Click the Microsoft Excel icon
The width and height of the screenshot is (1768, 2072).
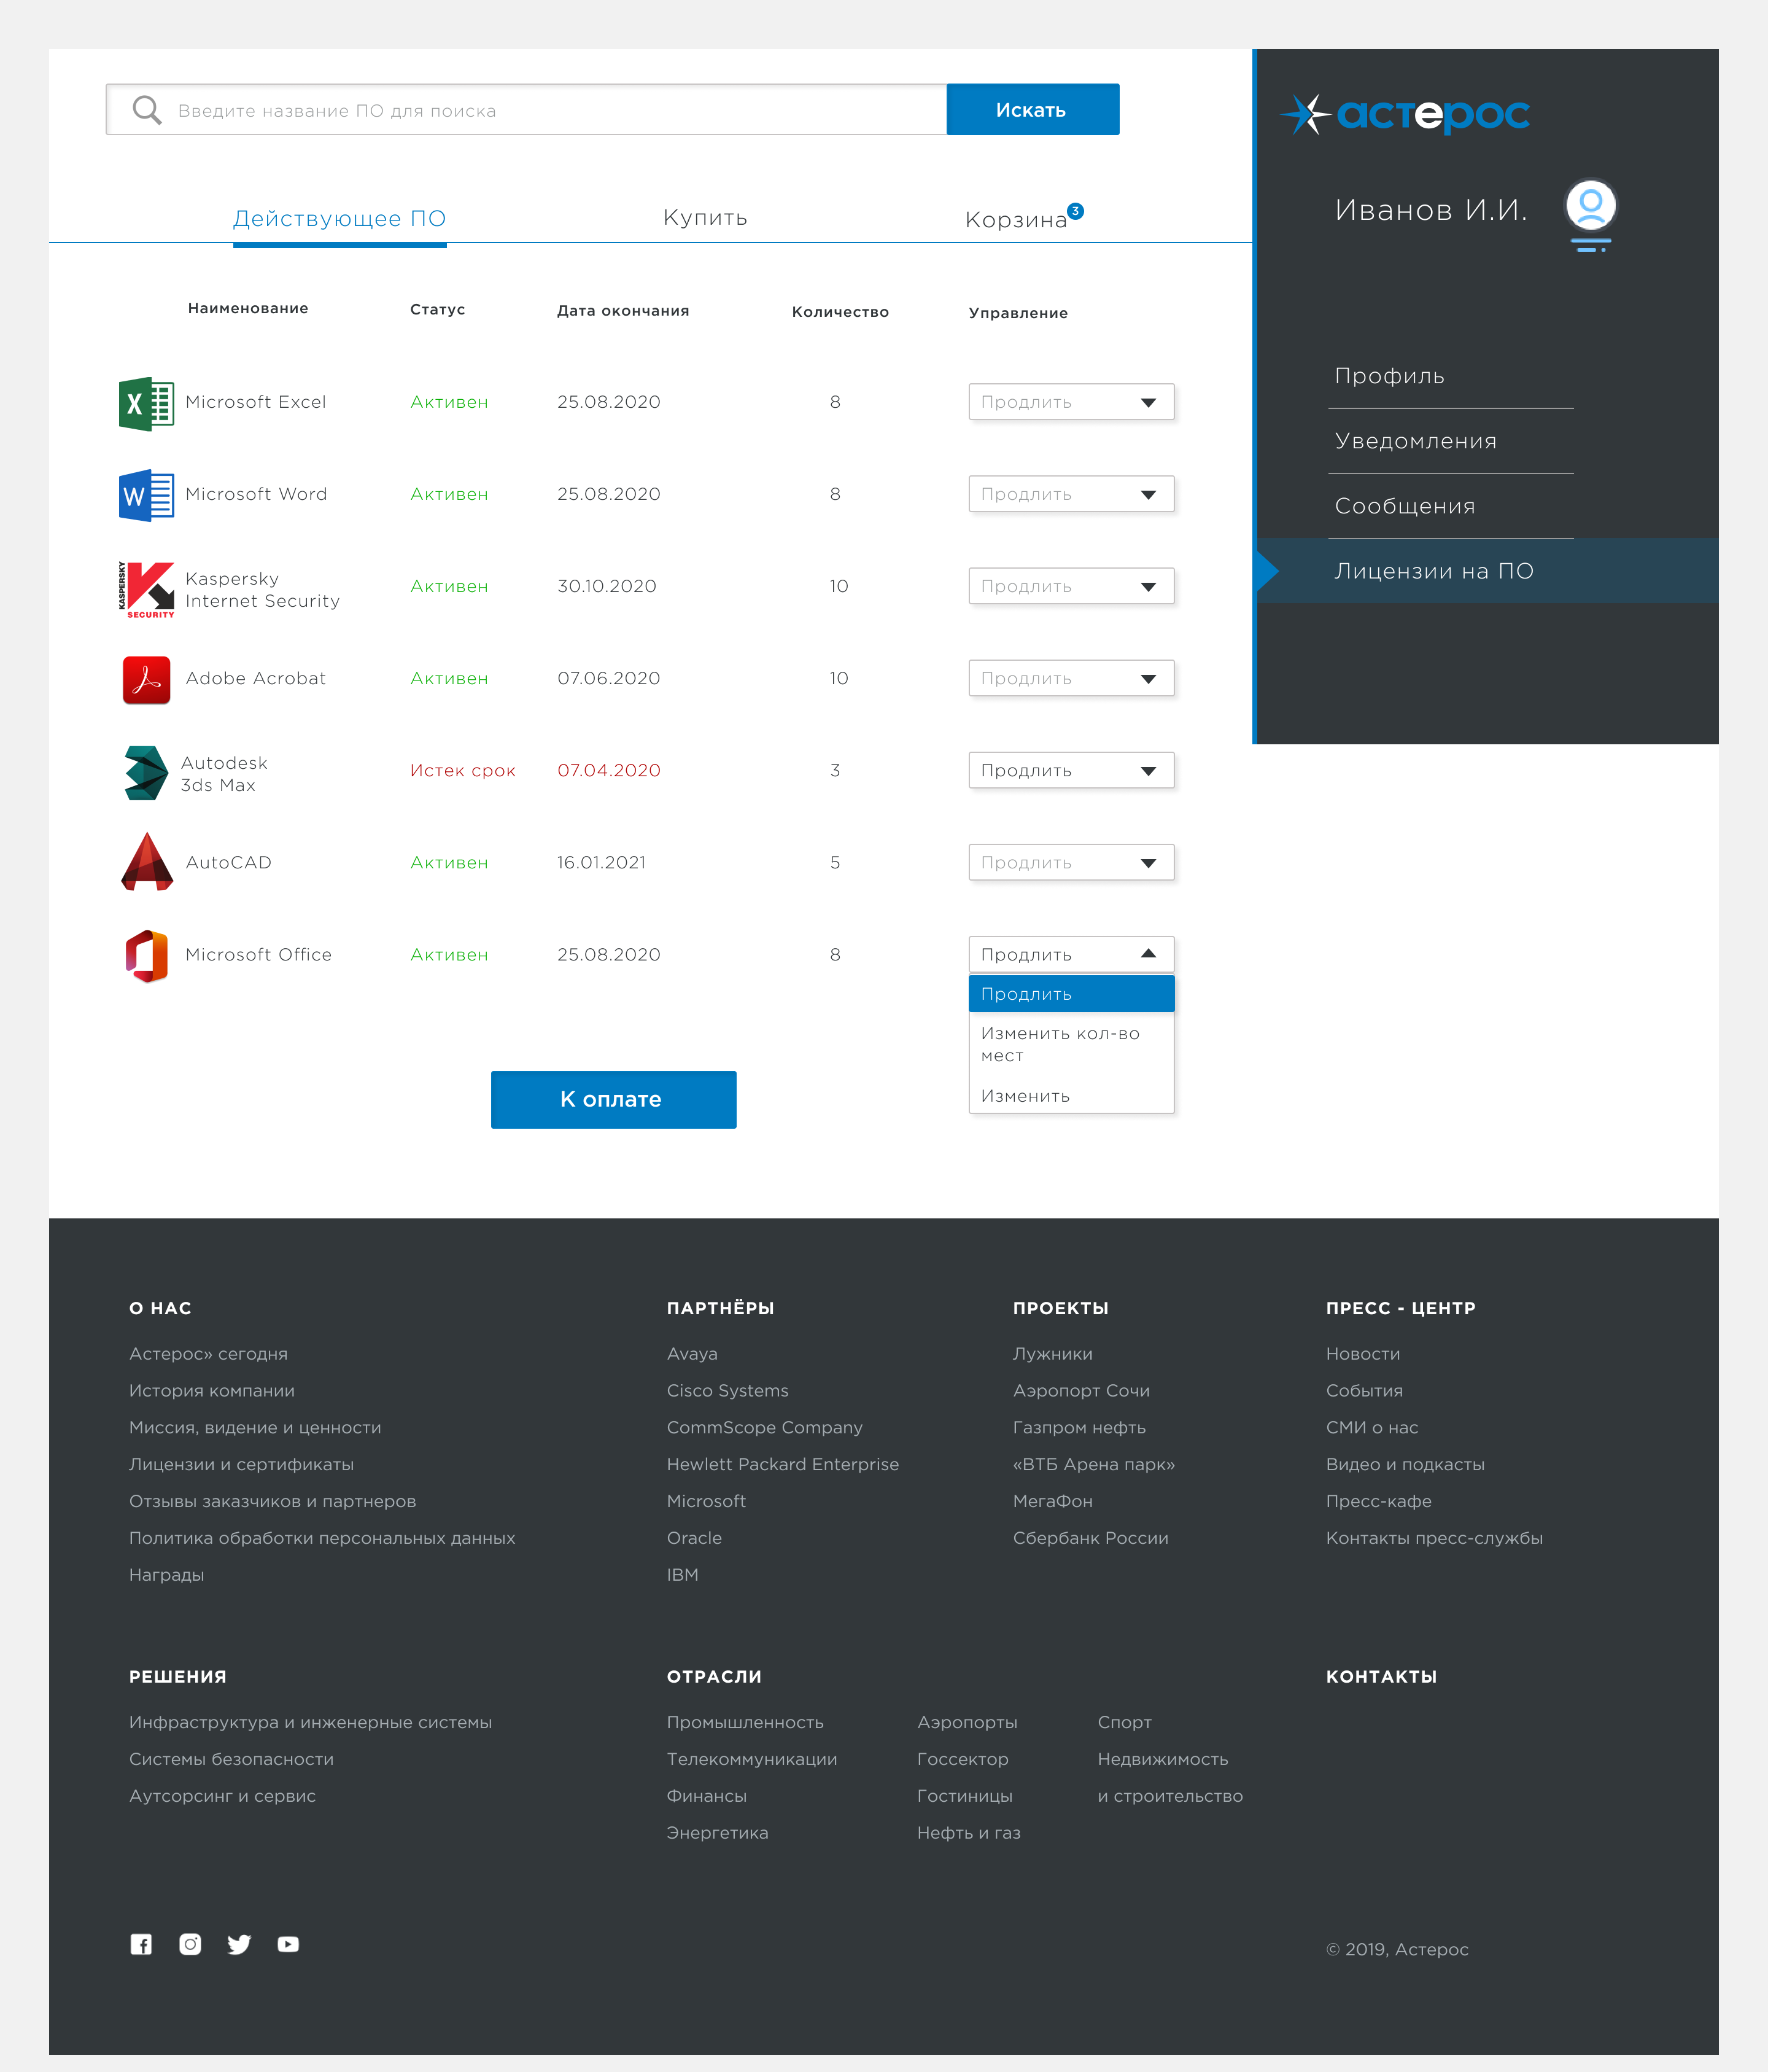pyautogui.click(x=146, y=404)
